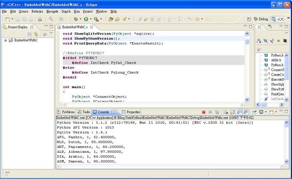Open the Project menu

(88, 12)
